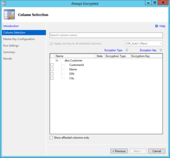This screenshot has height=158, width=170.
Task: Select the dbo.Customer table row
Action: [x=73, y=60]
